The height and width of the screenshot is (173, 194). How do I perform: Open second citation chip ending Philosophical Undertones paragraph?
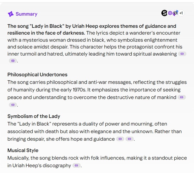click(13, 105)
